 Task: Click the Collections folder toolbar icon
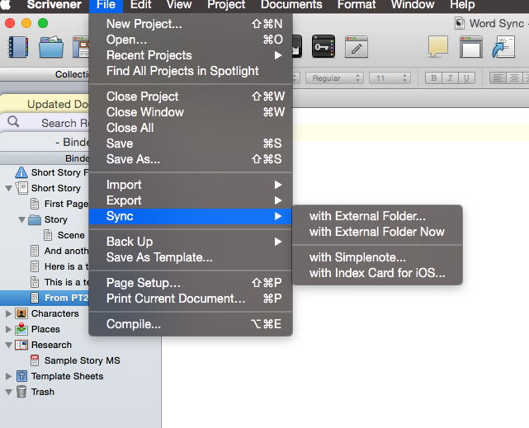click(51, 46)
